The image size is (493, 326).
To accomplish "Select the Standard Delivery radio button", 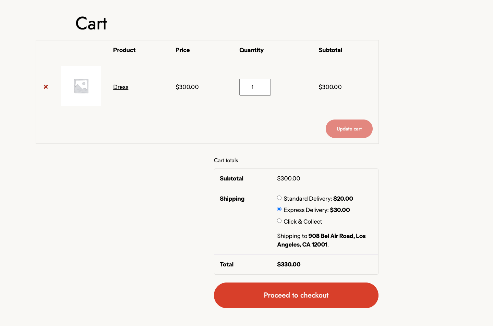I will point(279,198).
